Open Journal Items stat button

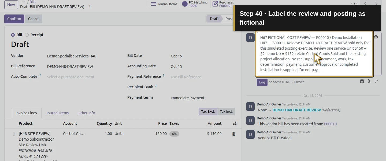click(x=164, y=4)
